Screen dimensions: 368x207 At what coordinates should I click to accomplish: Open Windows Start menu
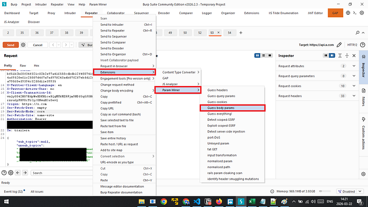[6, 201]
